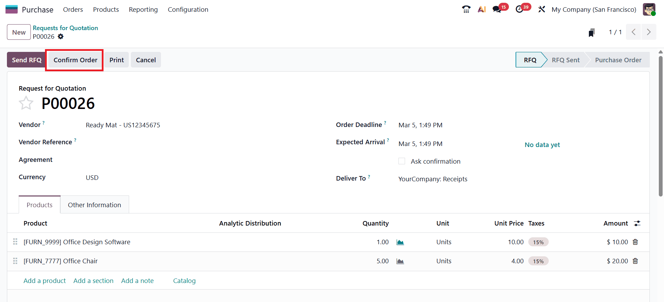Enable the Ask confirmation checkbox
This screenshot has width=664, height=302.
402,161
